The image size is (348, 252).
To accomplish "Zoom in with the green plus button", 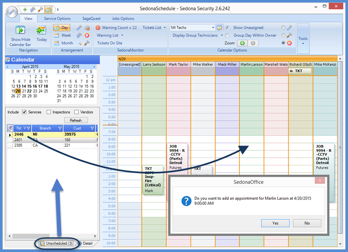I will pyautogui.click(x=242, y=43).
